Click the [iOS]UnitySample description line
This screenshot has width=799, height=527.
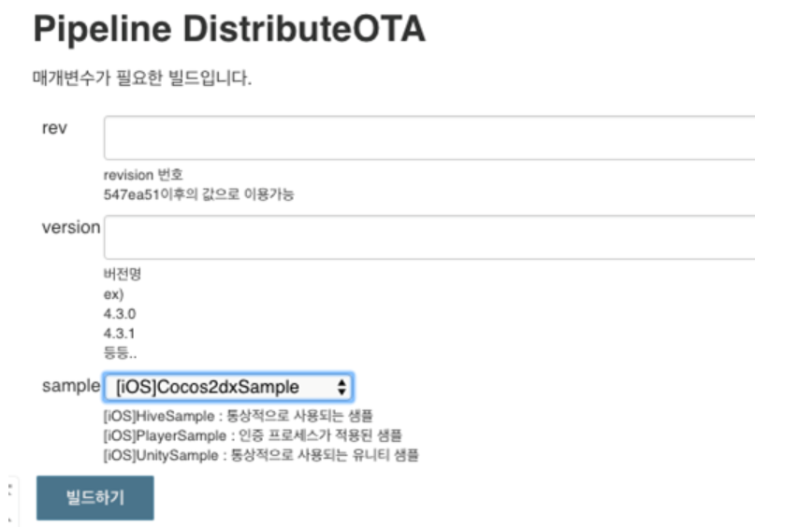[261, 455]
